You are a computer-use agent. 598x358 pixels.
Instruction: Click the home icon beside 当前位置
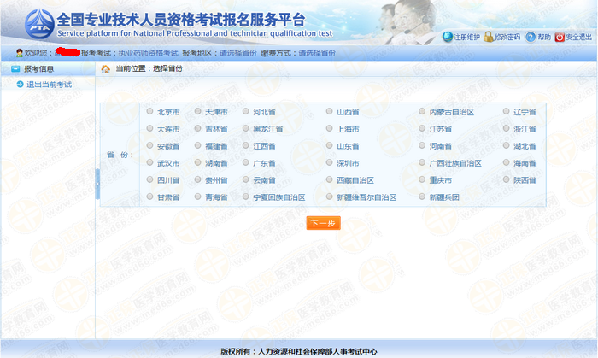106,68
